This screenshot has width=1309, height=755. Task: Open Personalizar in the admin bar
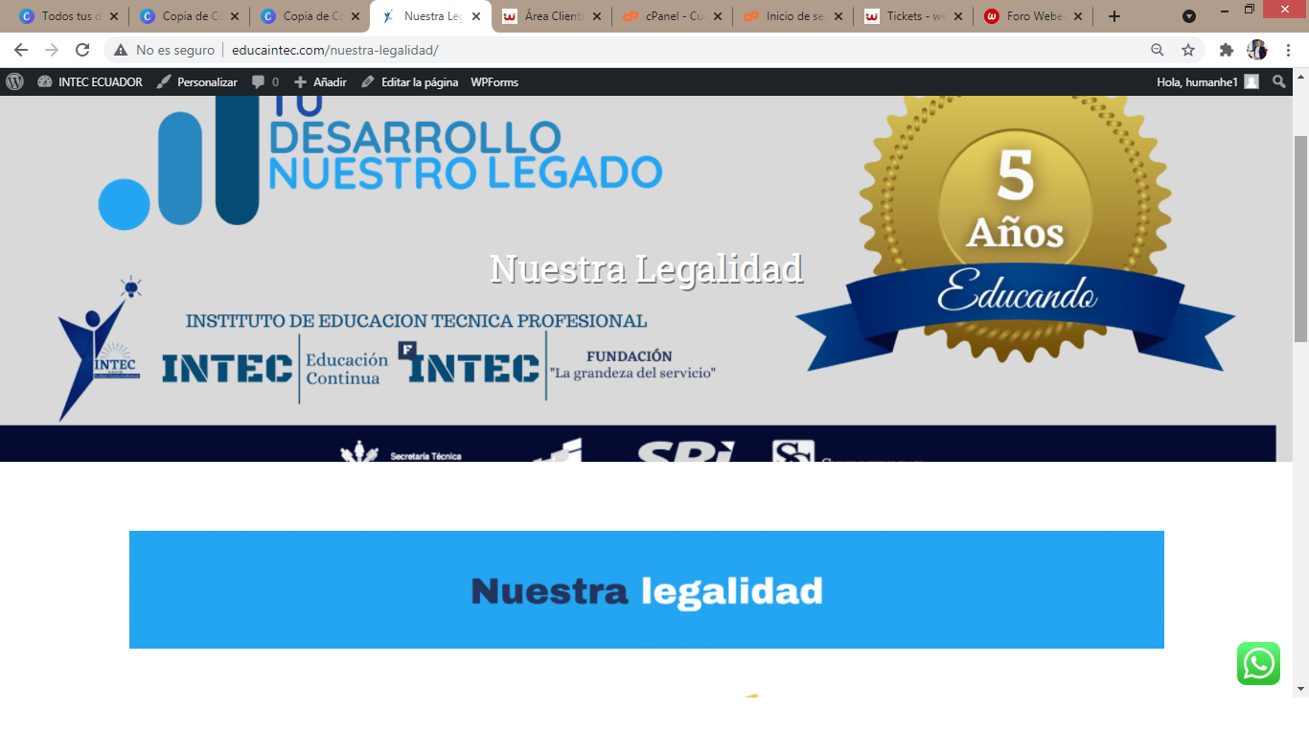(196, 82)
